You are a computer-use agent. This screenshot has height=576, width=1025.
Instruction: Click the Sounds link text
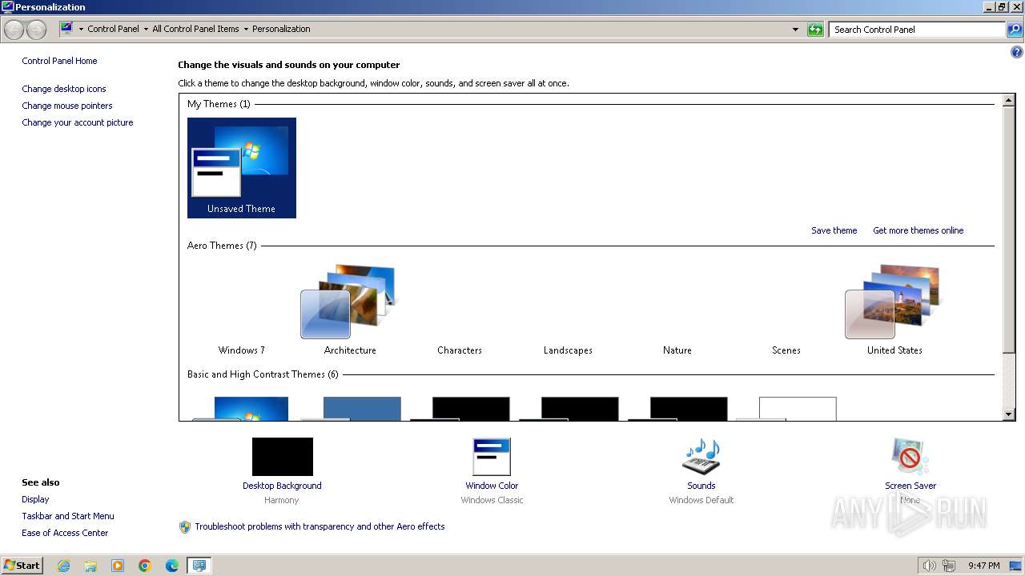pos(701,486)
